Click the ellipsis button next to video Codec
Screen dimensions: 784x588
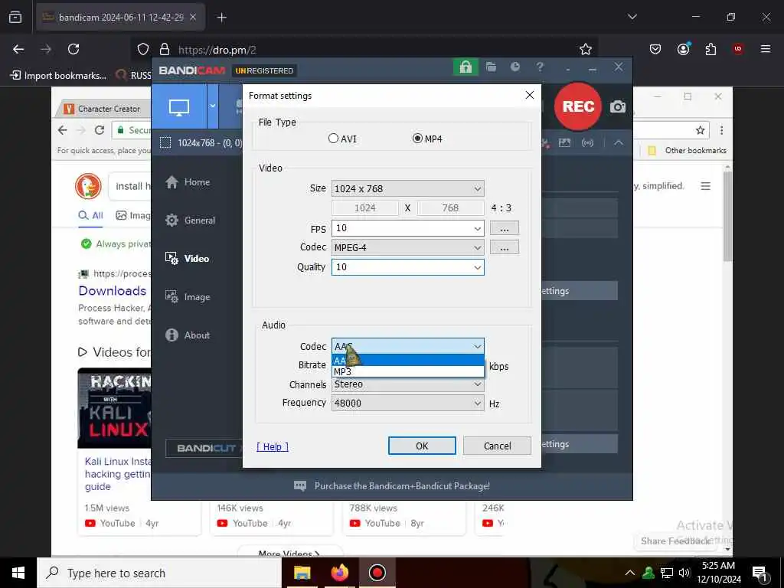(504, 247)
